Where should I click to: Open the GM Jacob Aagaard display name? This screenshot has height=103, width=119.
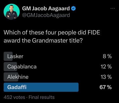click(x=46, y=8)
